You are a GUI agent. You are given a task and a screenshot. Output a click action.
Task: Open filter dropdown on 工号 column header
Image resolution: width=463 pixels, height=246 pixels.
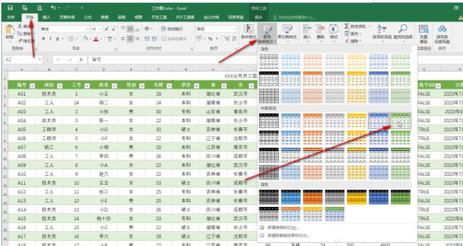point(87,86)
